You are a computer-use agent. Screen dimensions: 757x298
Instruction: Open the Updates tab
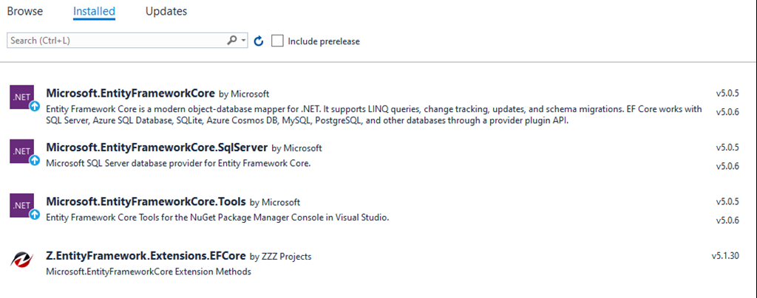point(166,11)
